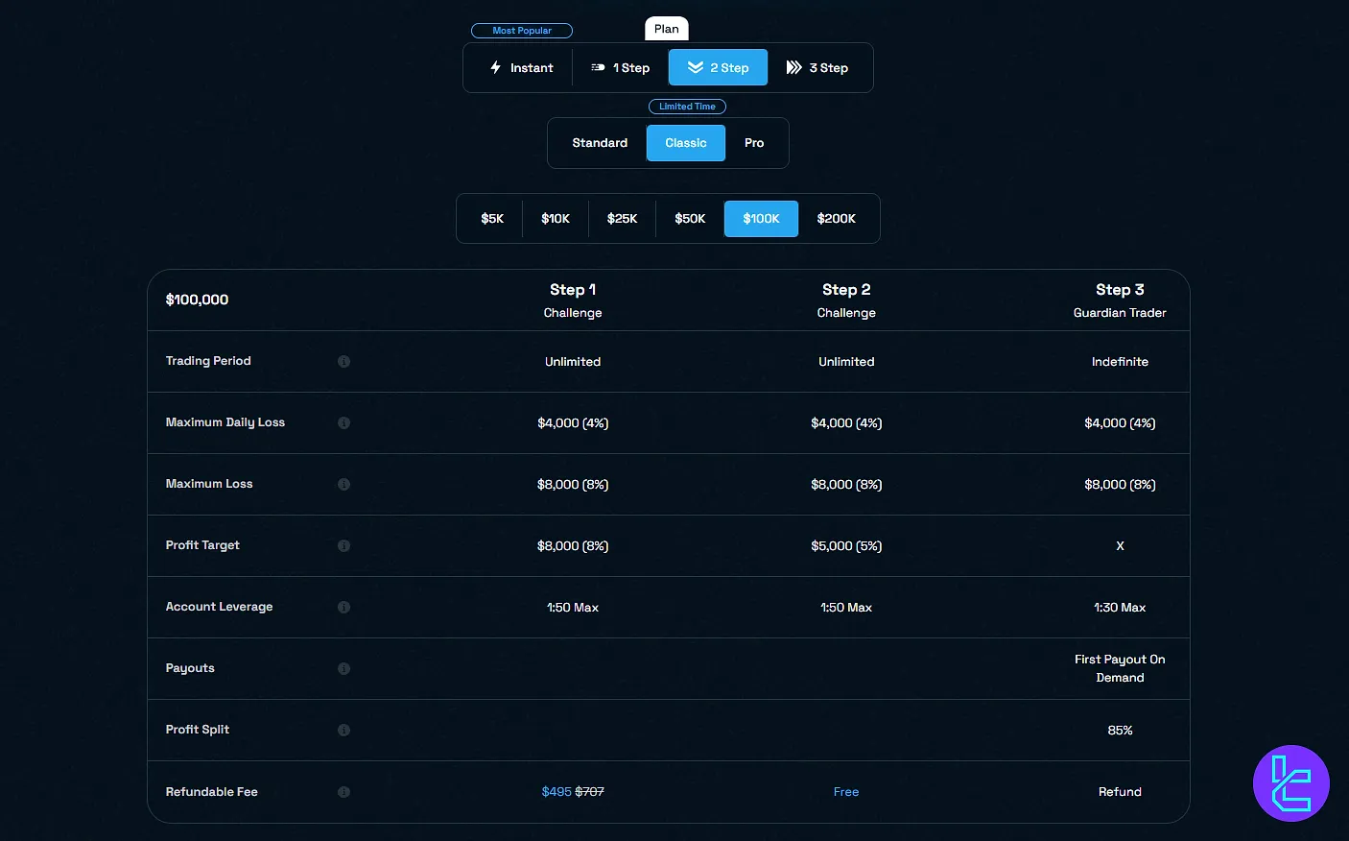Click the $495 discounted fee price

tap(556, 792)
